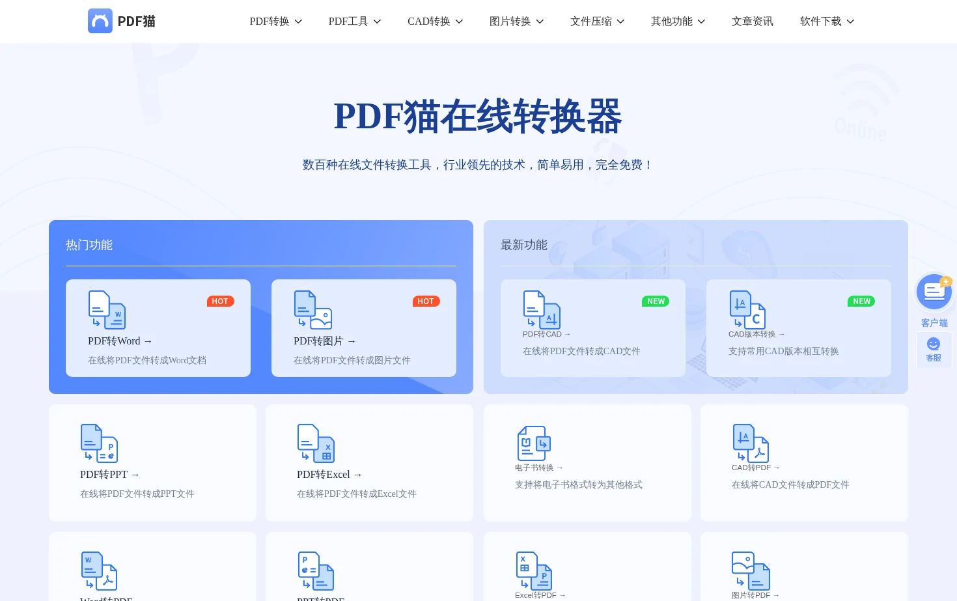This screenshot has height=601, width=957.
Task: Open the PDF转图片 file icon
Action: coord(313,310)
